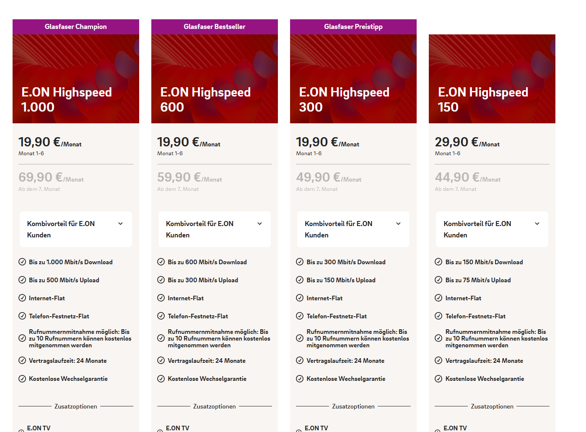Click 'Zusatzoptionen' heading in Highspeed 150 card
The image size is (586, 432).
[x=492, y=406]
